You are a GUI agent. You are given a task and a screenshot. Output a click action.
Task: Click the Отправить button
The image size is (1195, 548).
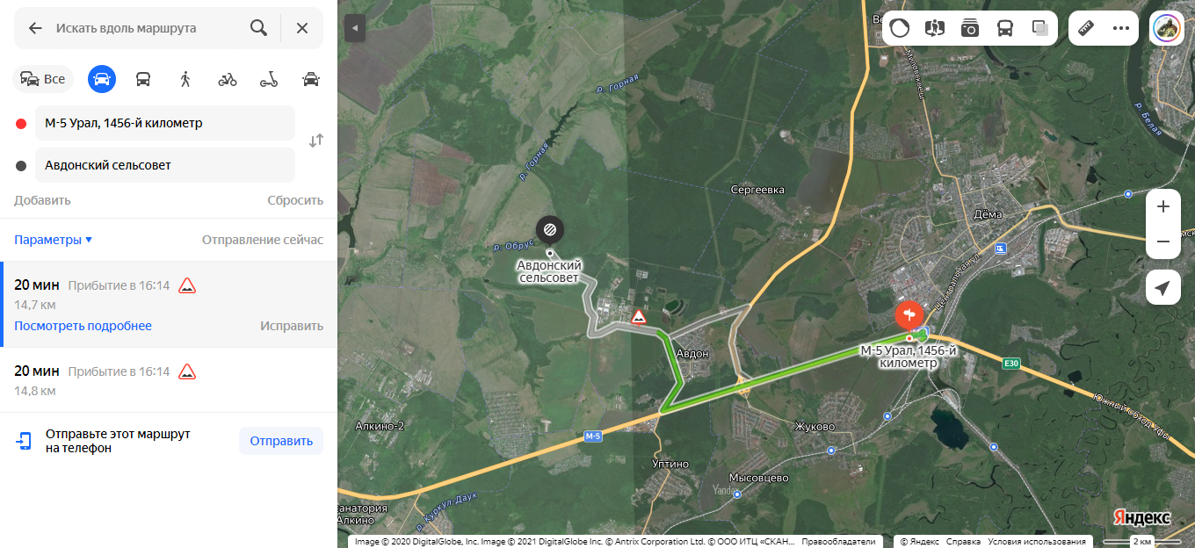pyautogui.click(x=281, y=441)
